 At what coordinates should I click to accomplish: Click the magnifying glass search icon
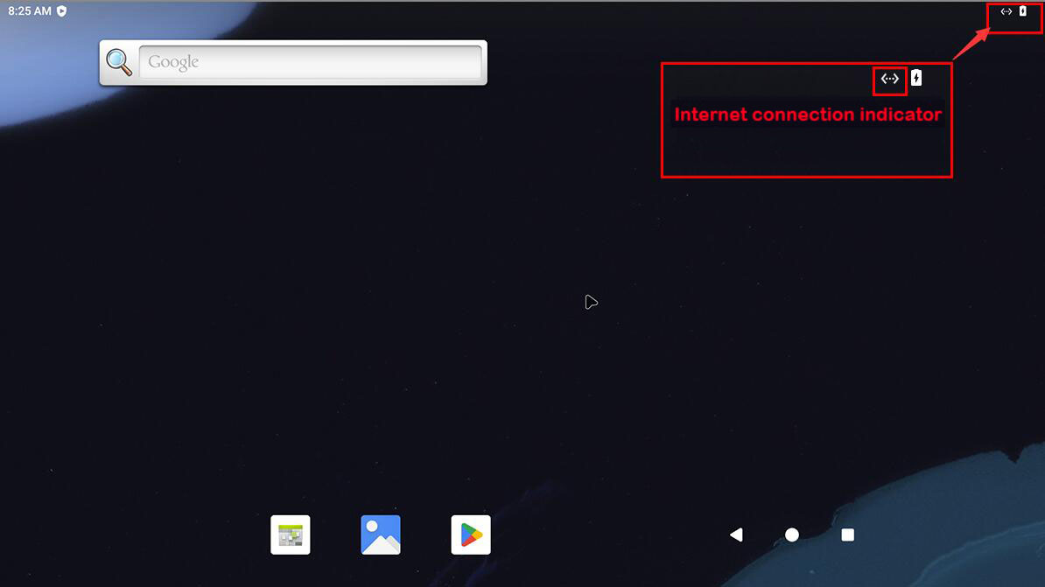[119, 62]
